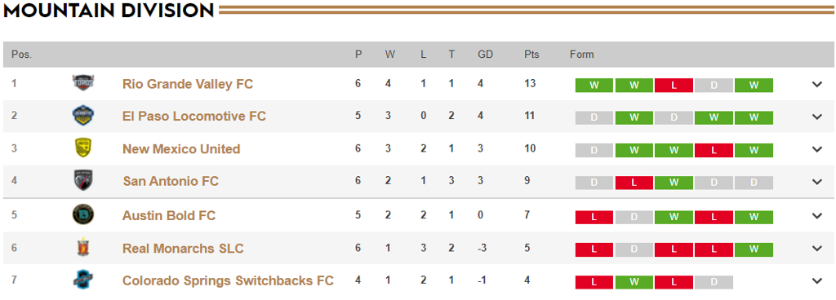Viewport: 836px width, 300px height.
Task: Click the Pts column header
Action: point(531,55)
